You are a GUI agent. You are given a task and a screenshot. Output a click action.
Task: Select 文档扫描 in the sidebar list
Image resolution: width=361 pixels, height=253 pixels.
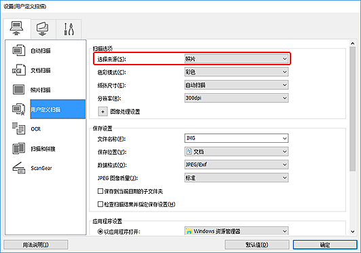41,70
